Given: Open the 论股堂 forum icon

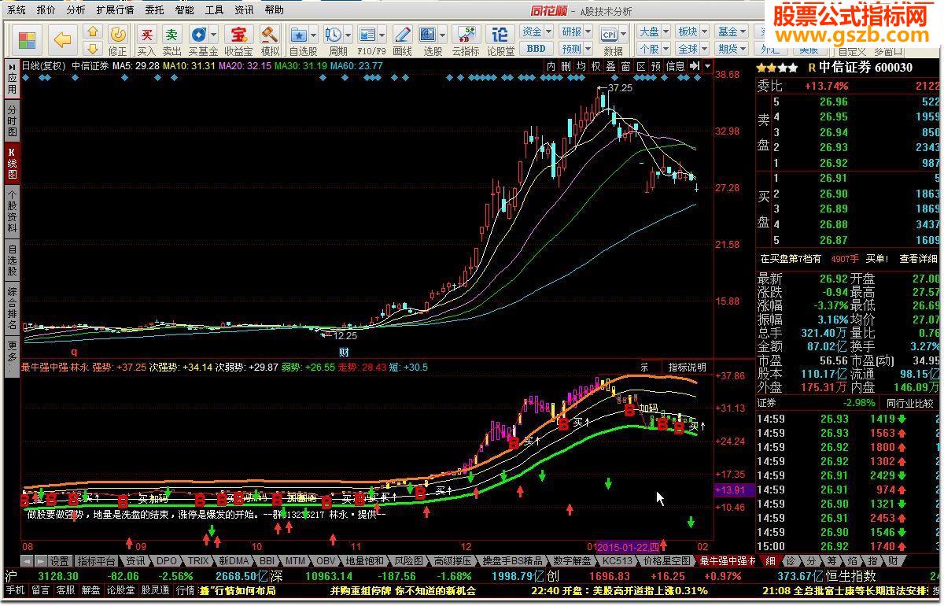Looking at the screenshot, I should tap(500, 39).
